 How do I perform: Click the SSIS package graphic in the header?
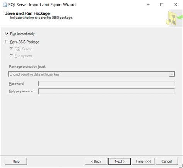[174, 18]
